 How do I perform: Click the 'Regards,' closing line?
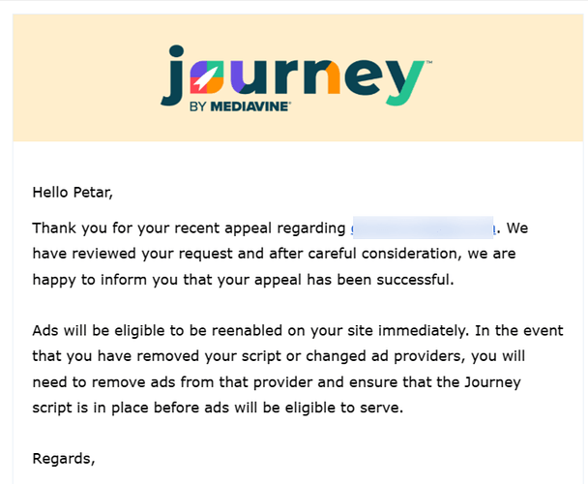(x=64, y=459)
